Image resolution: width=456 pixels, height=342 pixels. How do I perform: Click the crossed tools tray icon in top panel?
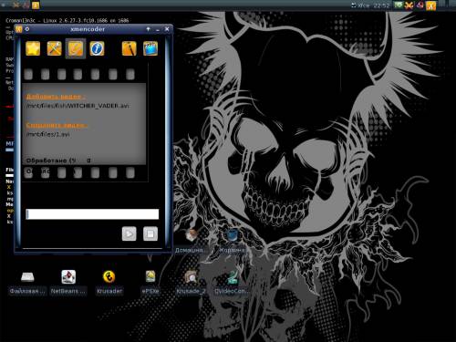point(409,5)
